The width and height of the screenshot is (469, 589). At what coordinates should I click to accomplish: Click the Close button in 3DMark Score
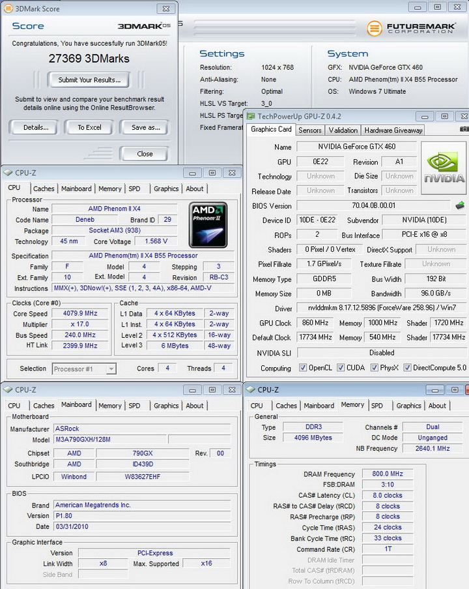[x=145, y=154]
